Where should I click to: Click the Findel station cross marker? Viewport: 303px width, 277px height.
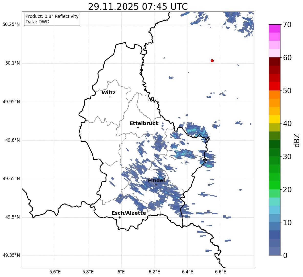[156, 185]
